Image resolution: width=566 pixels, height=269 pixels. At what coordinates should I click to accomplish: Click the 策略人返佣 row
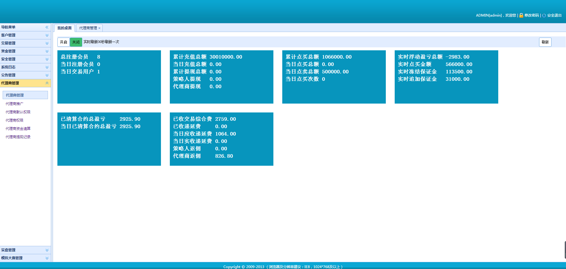coord(200,149)
